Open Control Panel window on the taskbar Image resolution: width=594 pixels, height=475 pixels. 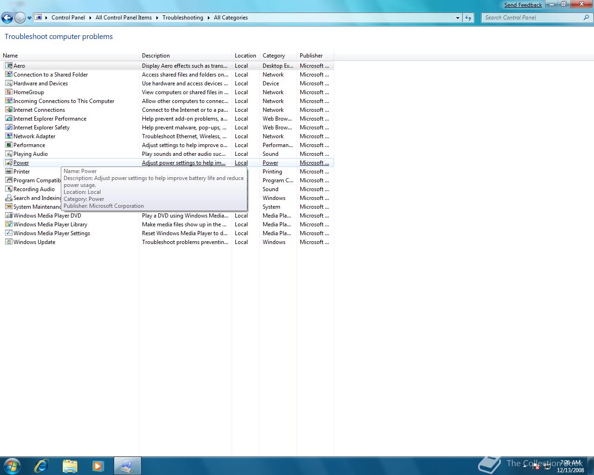(x=127, y=466)
